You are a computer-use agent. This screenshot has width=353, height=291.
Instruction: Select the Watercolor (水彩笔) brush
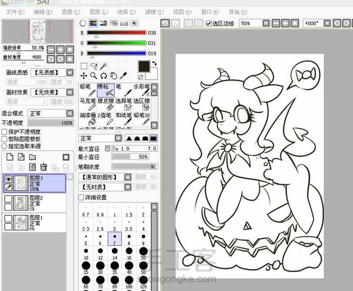(x=142, y=90)
